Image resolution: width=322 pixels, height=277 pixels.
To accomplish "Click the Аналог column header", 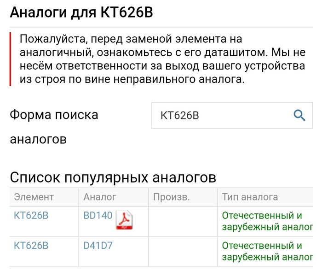I will [100, 197].
